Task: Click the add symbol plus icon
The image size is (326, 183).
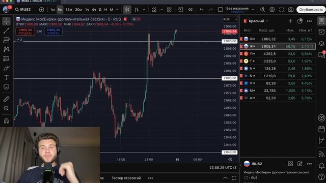Action: [x=42, y=10]
